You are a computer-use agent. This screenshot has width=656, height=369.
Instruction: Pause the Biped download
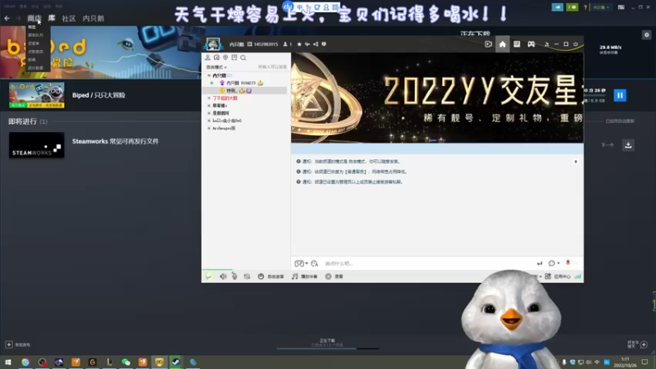[x=620, y=95]
